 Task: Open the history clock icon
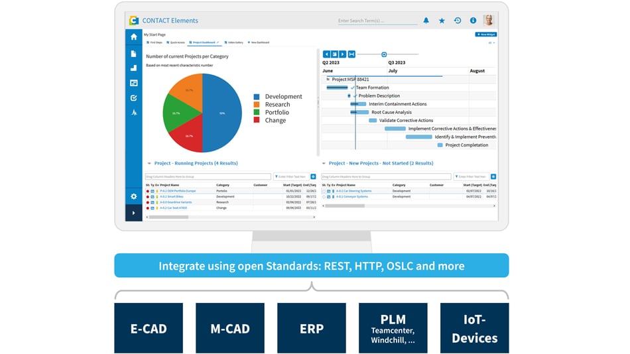coord(458,21)
